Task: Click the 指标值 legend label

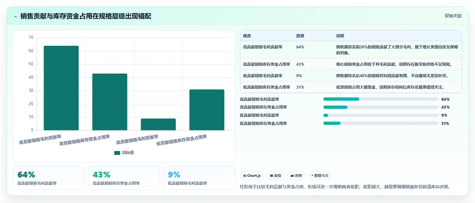Action: [x=128, y=153]
